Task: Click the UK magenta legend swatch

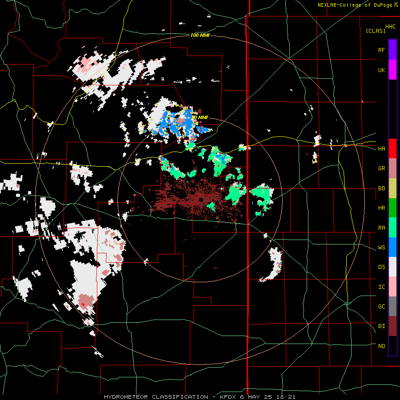Action: point(392,70)
